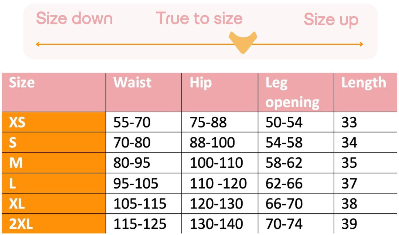Select the 'Leg opening' column header

tap(292, 92)
